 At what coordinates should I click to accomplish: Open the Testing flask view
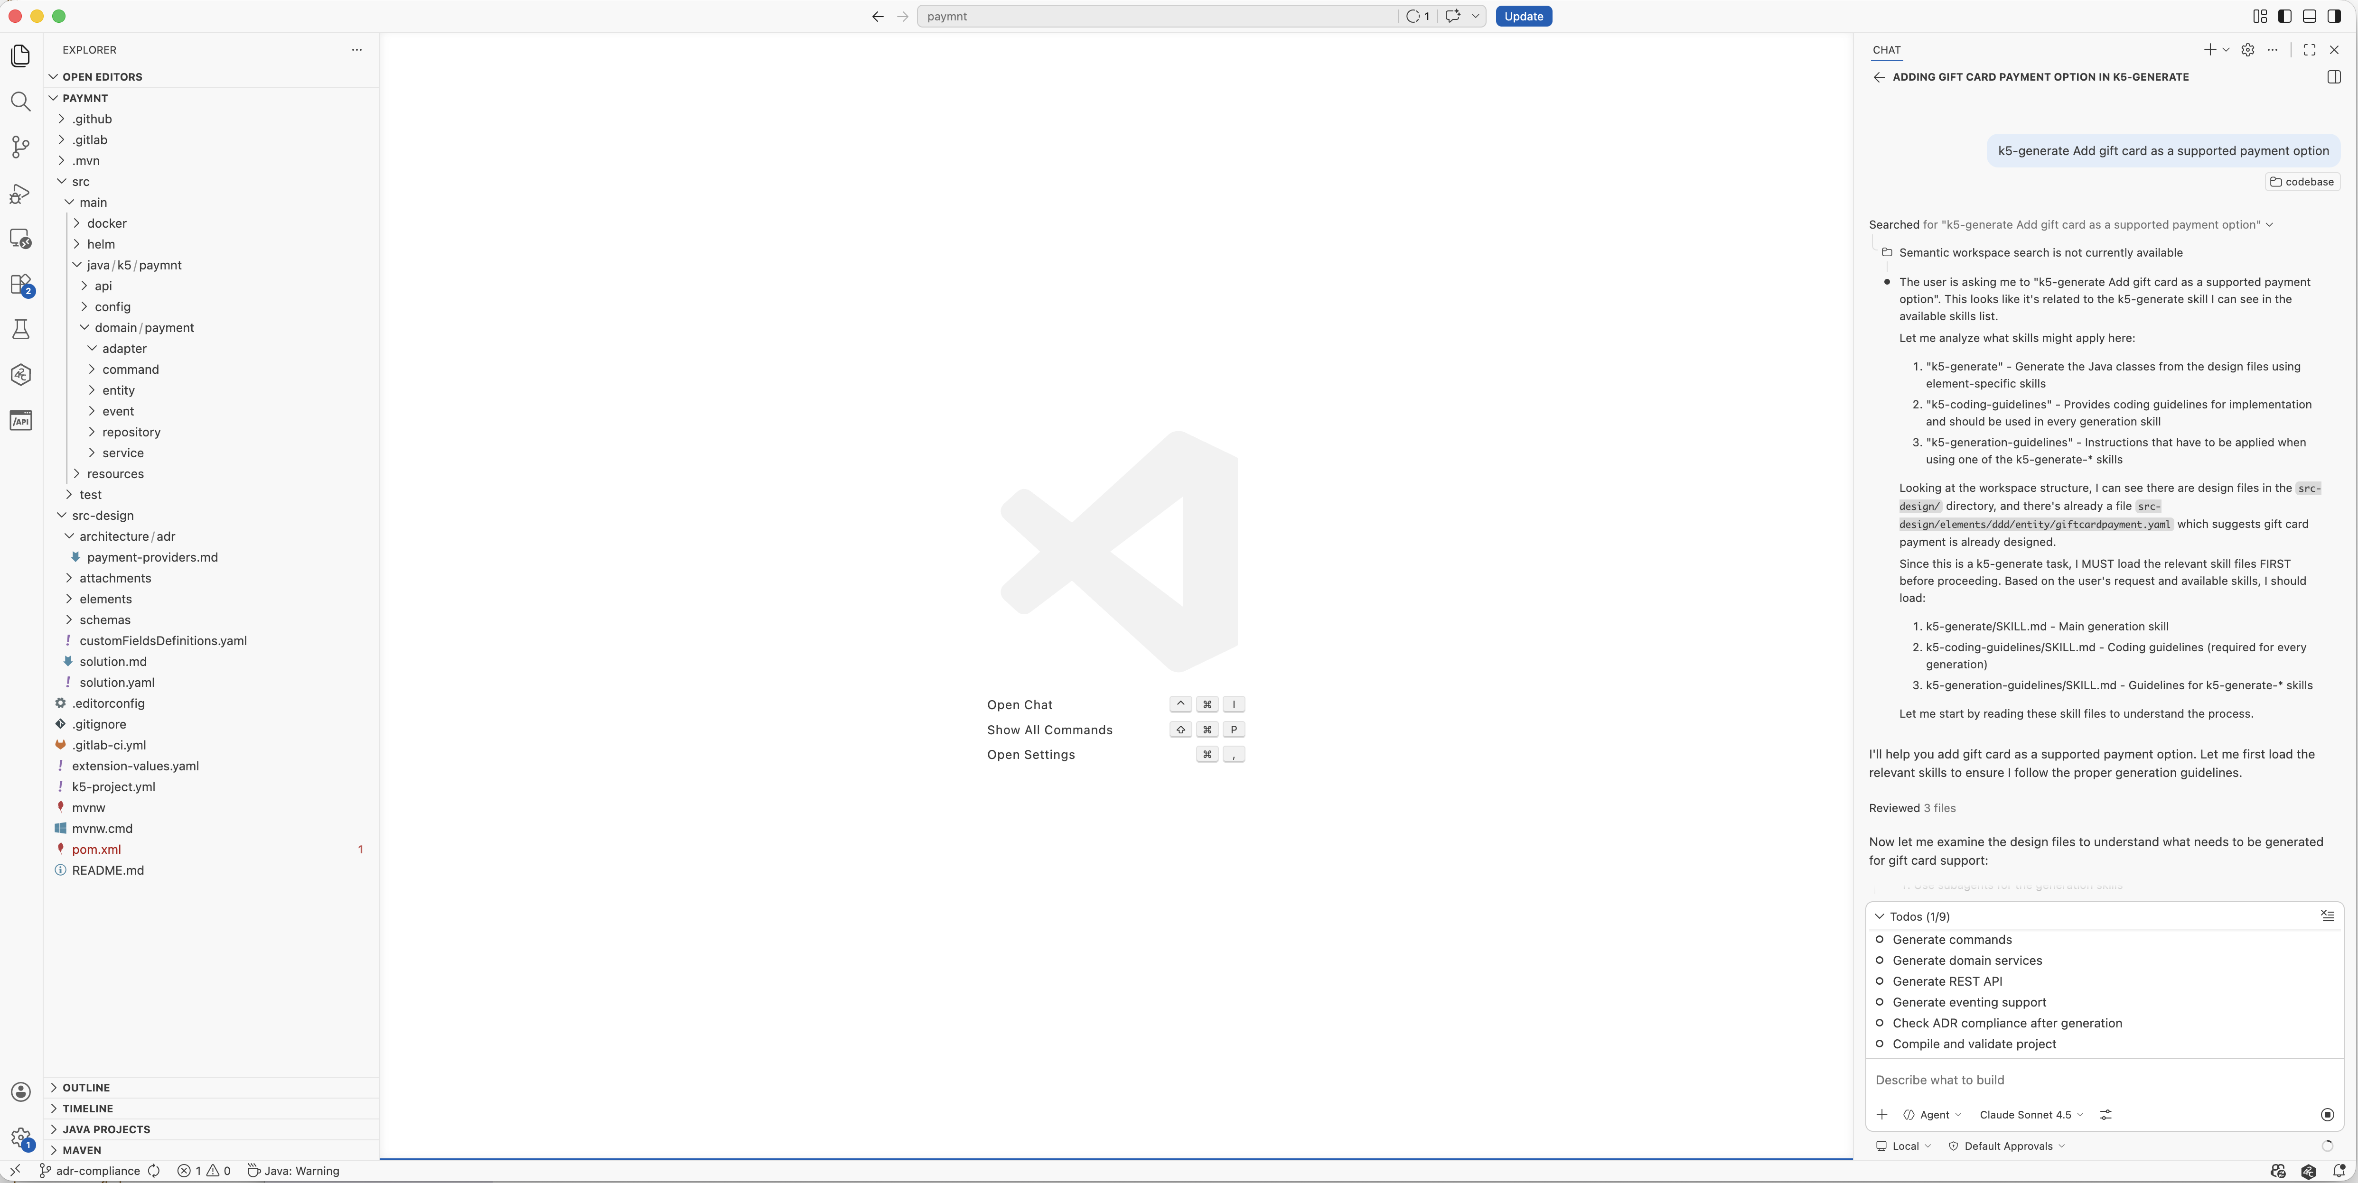pos(20,329)
